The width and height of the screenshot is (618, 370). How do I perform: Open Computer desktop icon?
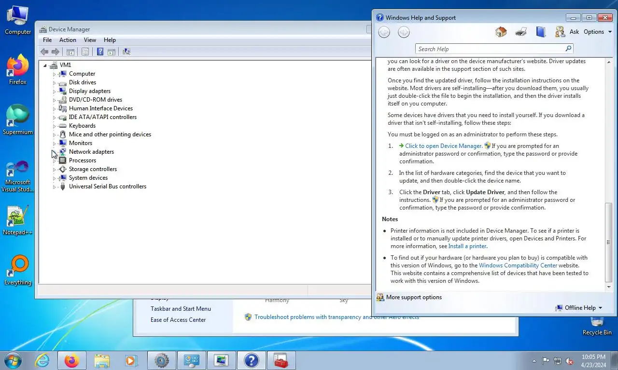coord(18,20)
